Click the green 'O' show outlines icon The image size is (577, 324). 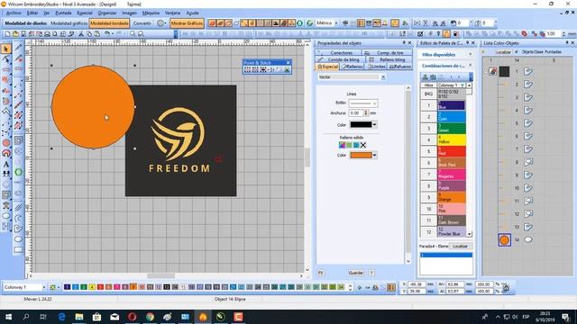pyautogui.click(x=300, y=23)
